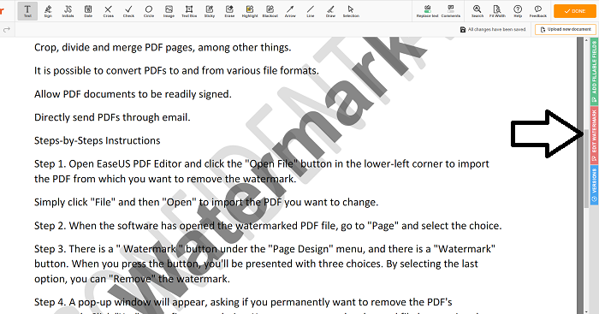Open Search in the document
This screenshot has height=314, width=599.
click(x=477, y=11)
